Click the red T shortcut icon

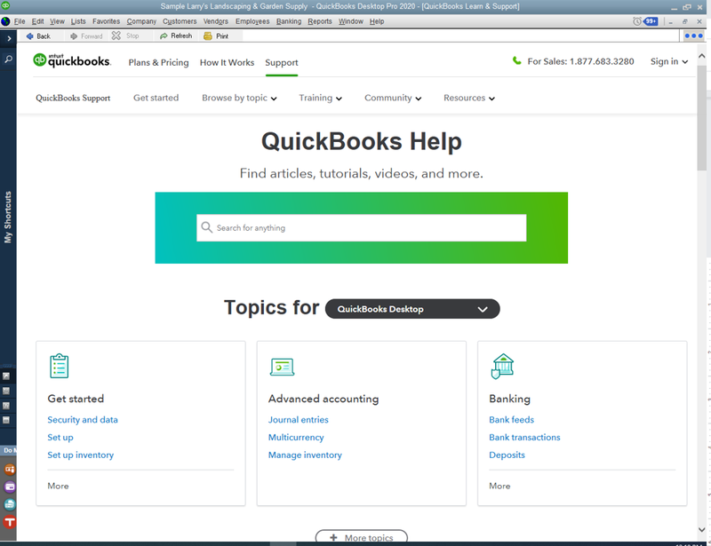(10, 522)
